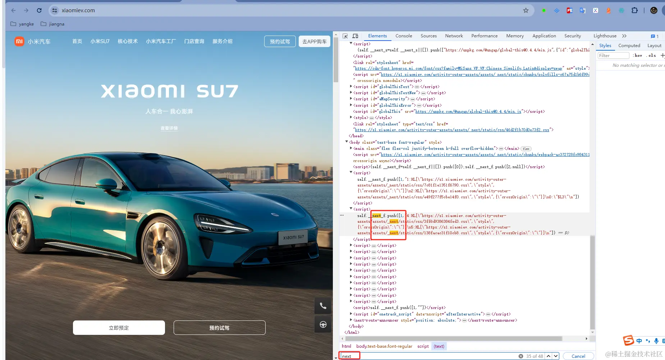Toggle the flex badge on main element
The height and width of the screenshot is (360, 665).
click(526, 149)
